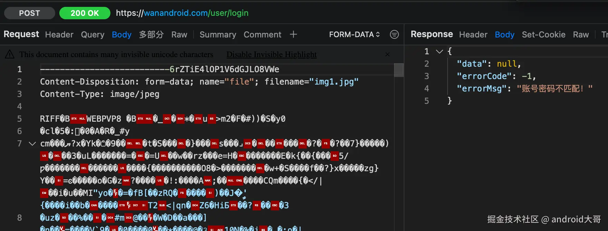Click the POST method badge
Image resolution: width=608 pixels, height=231 pixels.
[29, 13]
